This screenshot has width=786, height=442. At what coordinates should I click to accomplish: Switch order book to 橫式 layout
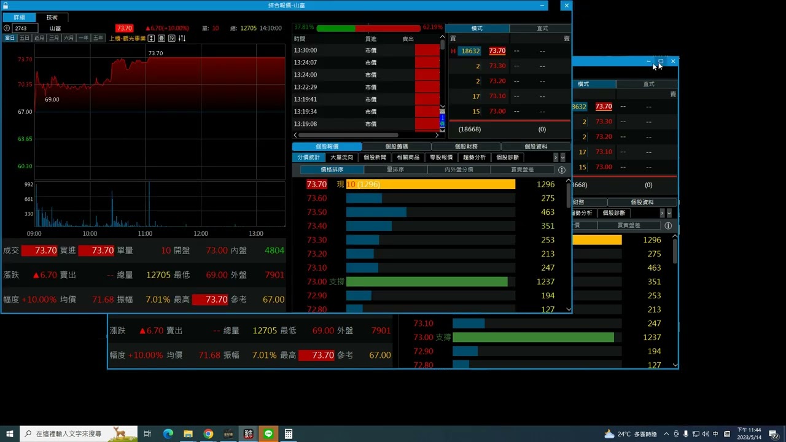(477, 28)
